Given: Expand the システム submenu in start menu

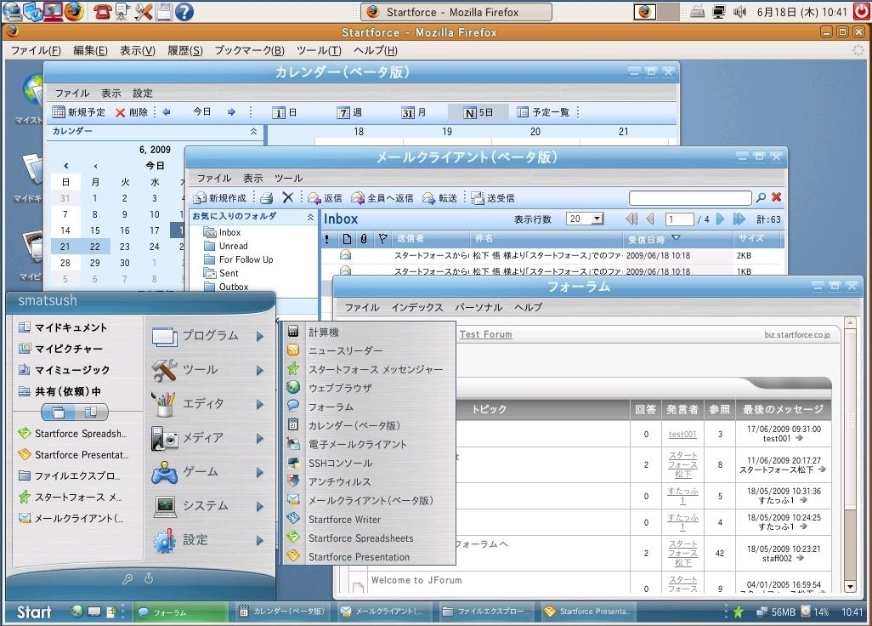Looking at the screenshot, I should (209, 506).
